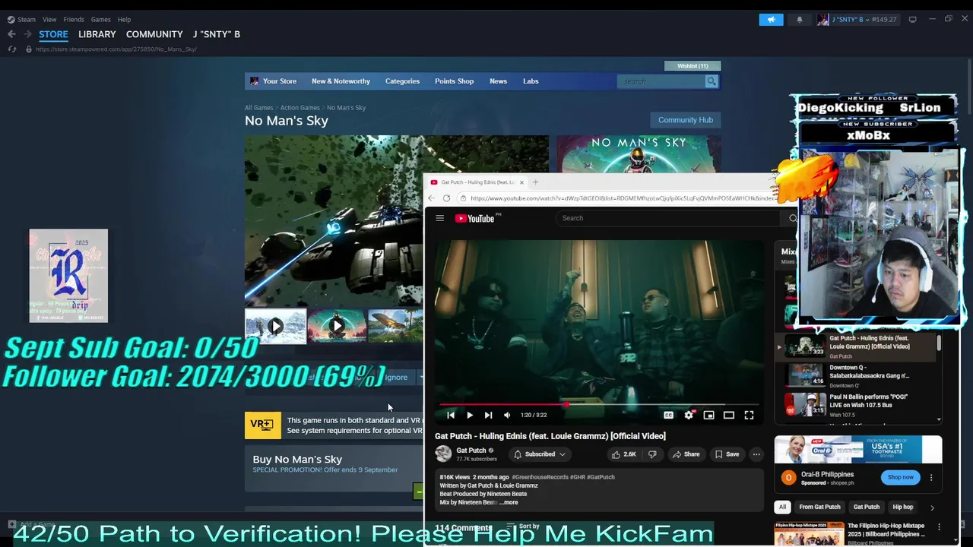Image resolution: width=973 pixels, height=547 pixels.
Task: Toggle theater mode in player
Action: [728, 415]
